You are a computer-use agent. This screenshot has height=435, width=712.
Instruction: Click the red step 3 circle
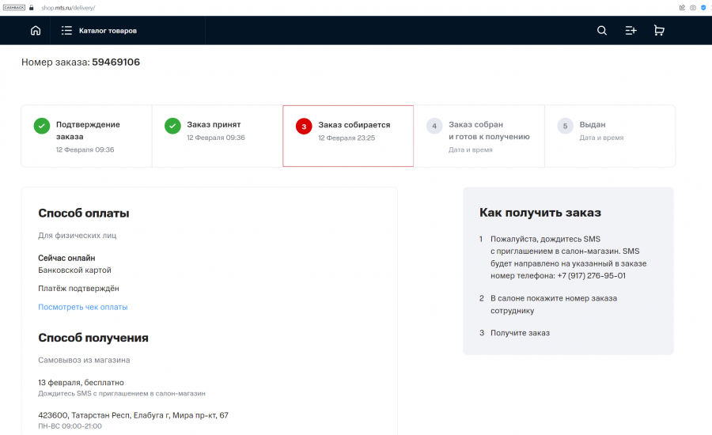304,127
